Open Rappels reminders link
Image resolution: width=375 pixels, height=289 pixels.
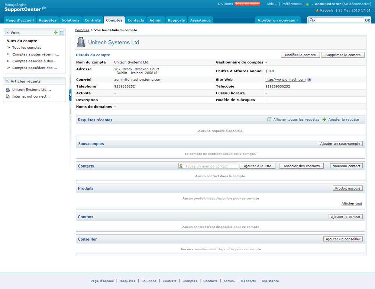coord(327,10)
